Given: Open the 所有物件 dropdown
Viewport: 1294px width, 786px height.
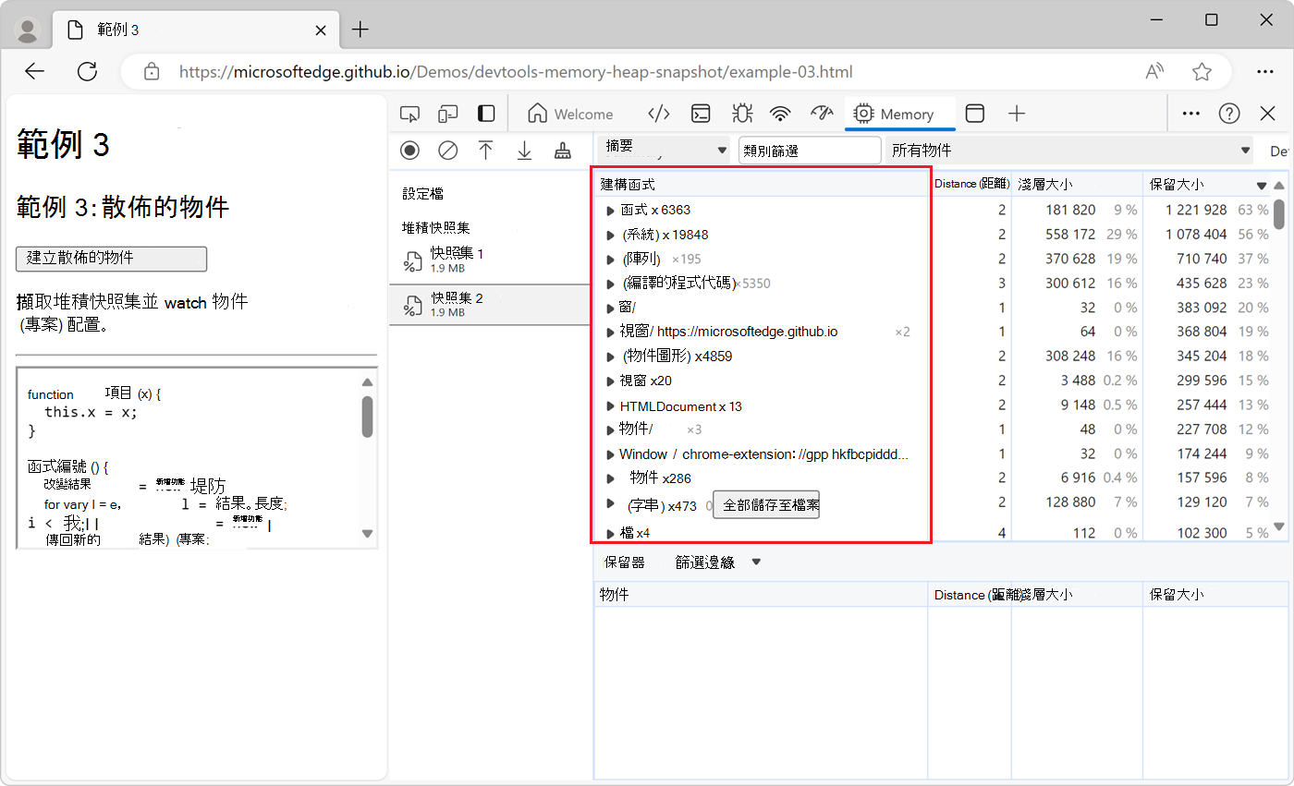Looking at the screenshot, I should (x=1069, y=151).
